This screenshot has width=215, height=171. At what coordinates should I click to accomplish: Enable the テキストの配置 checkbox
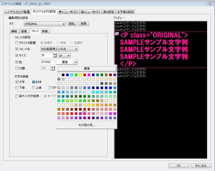coord(17,43)
